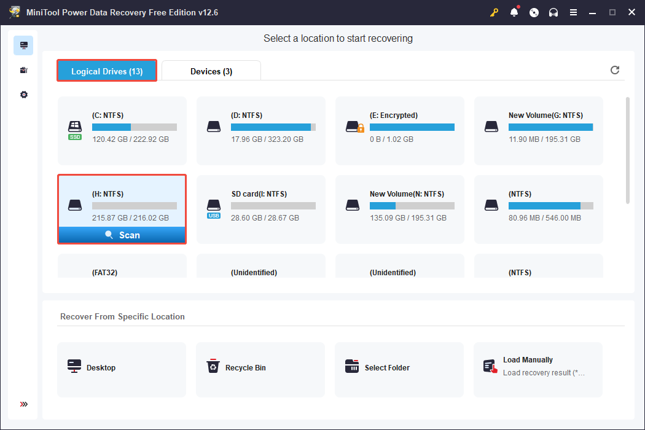Open the hamburger menu in title bar
This screenshot has width=645, height=430.
pos(573,12)
